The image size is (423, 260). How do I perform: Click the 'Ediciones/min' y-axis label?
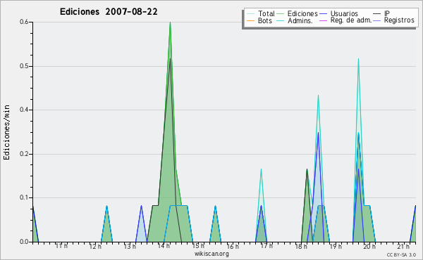(6, 132)
